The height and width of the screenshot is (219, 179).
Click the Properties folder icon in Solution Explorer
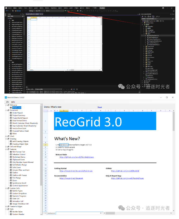146,26
